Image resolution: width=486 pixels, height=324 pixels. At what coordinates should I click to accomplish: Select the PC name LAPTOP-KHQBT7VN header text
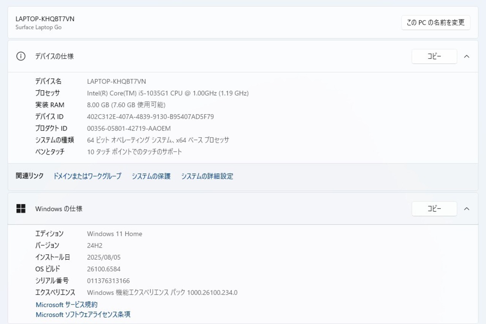[45, 19]
